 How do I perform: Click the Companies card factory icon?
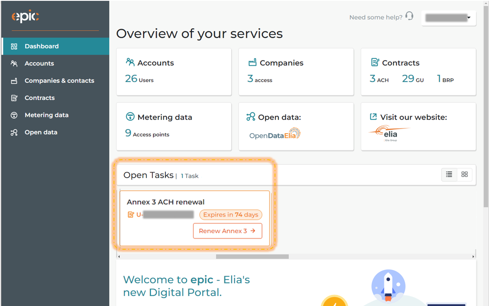252,62
